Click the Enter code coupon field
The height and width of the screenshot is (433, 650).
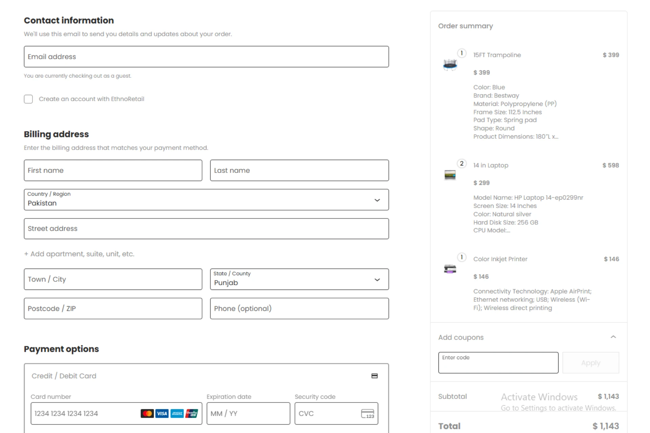point(498,363)
